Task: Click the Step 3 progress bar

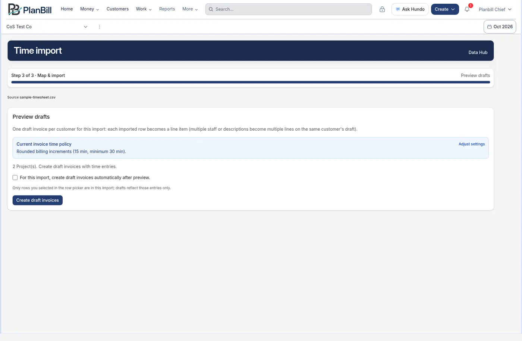Action: 251,82
